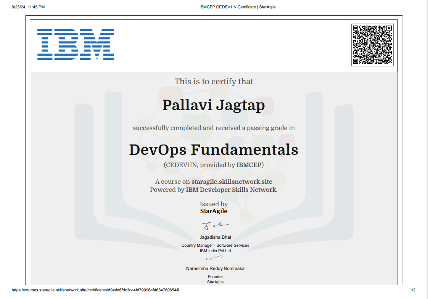Click IBM Developer Skills Network text
The height and width of the screenshot is (299, 428).
[232, 190]
